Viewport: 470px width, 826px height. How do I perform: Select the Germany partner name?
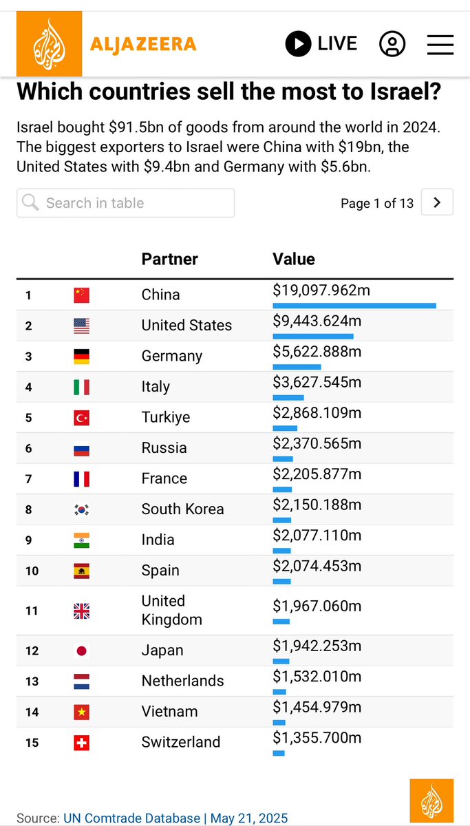click(x=172, y=357)
